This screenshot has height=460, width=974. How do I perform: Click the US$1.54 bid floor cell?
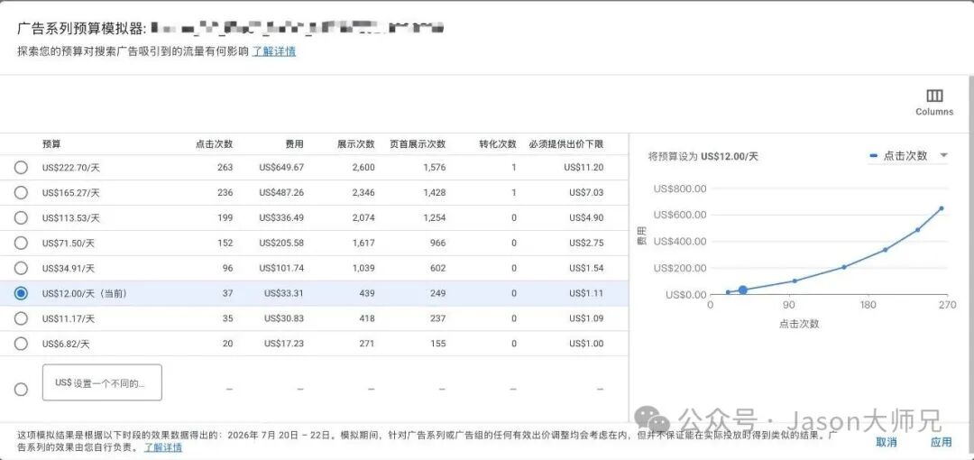point(586,268)
